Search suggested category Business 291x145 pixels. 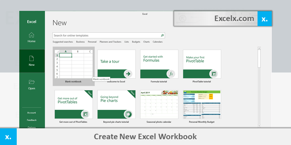80,42
